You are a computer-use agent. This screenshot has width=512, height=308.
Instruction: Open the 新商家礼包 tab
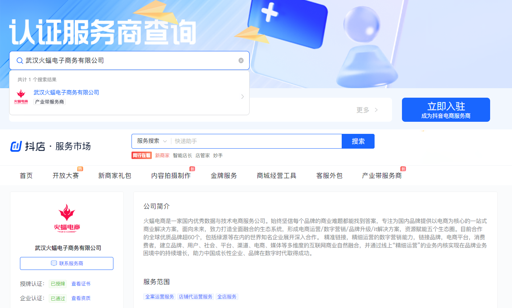(x=115, y=176)
